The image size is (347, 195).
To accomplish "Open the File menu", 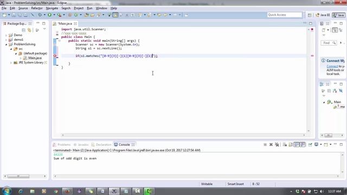I will (x=4, y=8).
